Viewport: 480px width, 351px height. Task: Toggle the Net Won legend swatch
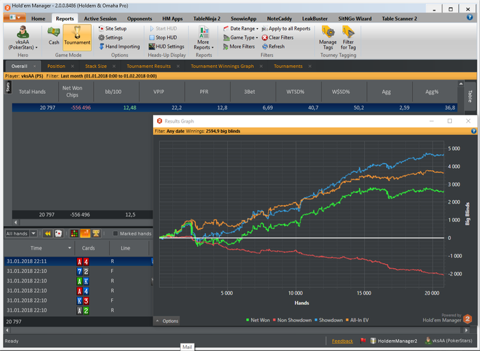(248, 320)
